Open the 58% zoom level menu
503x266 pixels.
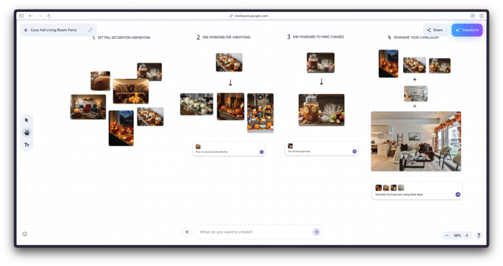[x=457, y=236]
